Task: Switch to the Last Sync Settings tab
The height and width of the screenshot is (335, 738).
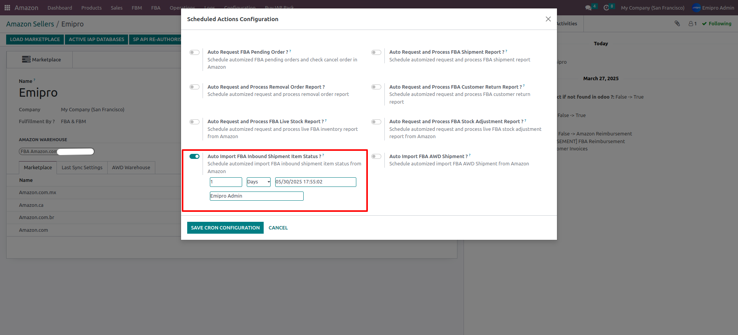Action: coord(82,168)
